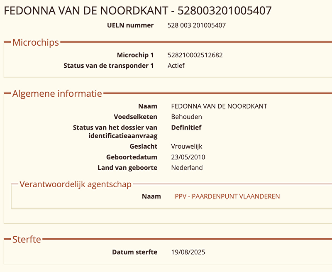Click microchip number 528210002512682
Viewport: 332px width, 272px height.
(198, 55)
